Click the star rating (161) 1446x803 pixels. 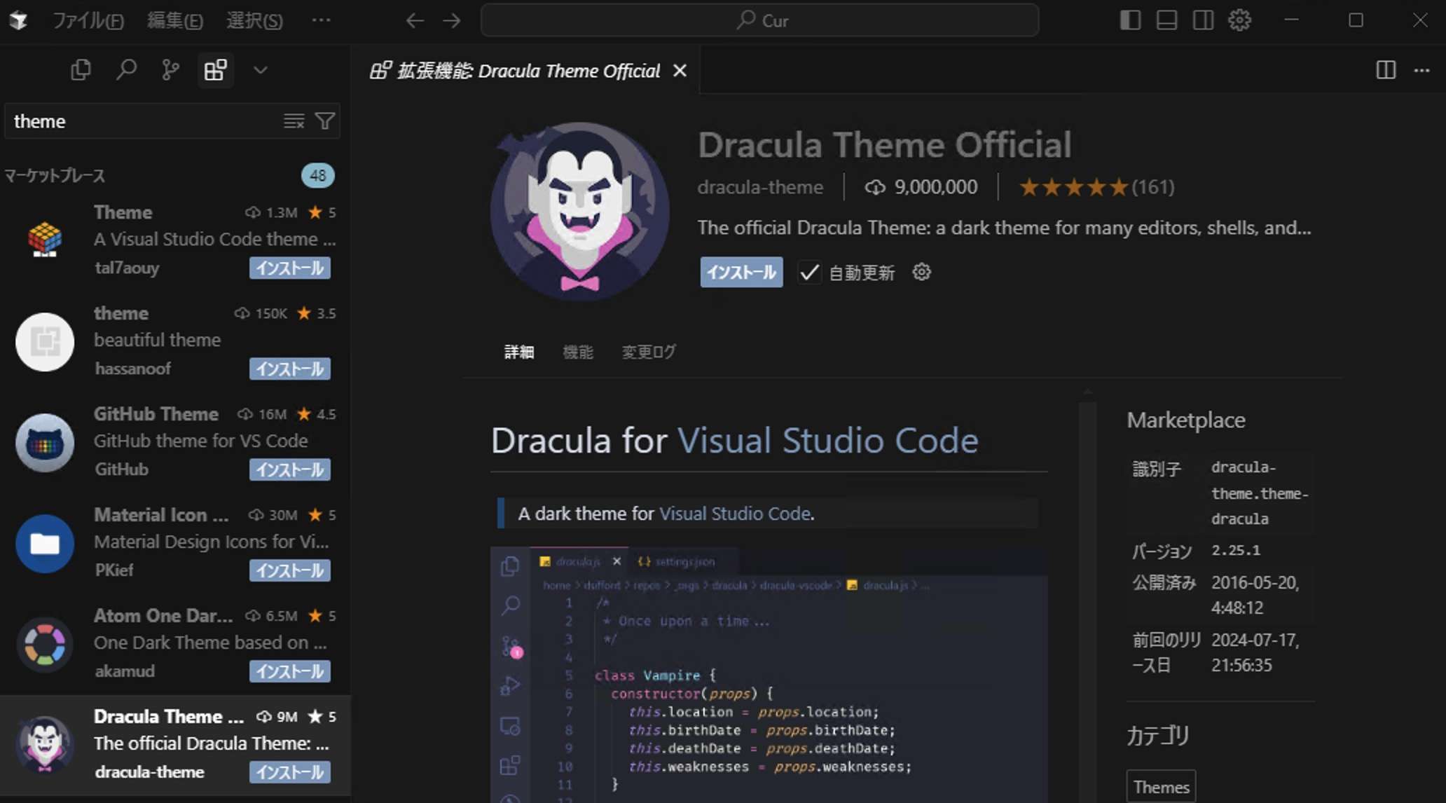(x=1096, y=187)
